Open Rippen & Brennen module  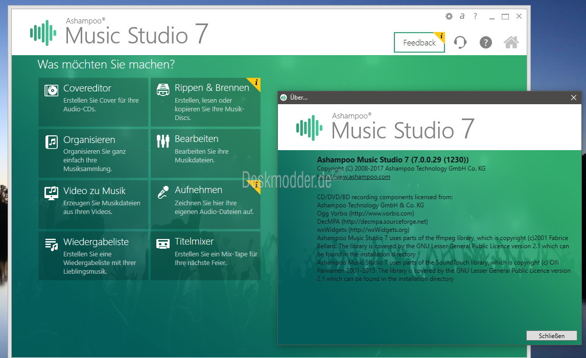point(205,102)
